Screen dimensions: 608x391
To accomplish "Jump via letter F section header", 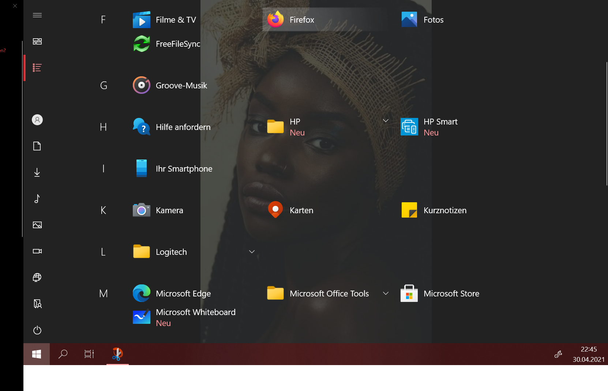I will click(104, 20).
